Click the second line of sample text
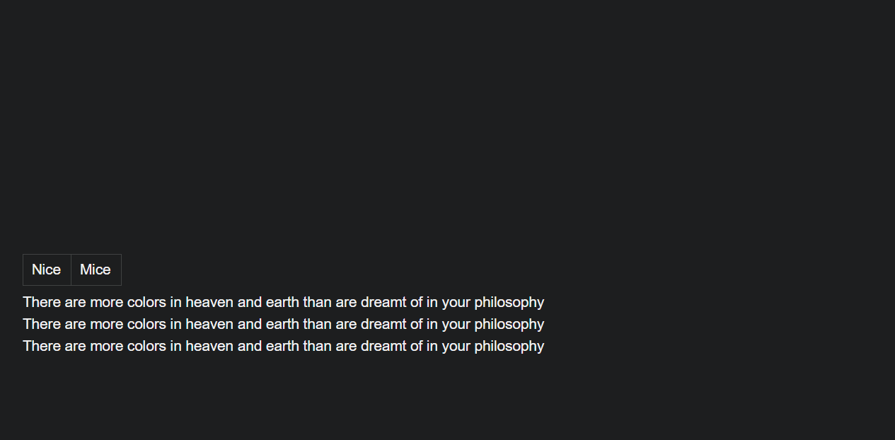 (283, 325)
